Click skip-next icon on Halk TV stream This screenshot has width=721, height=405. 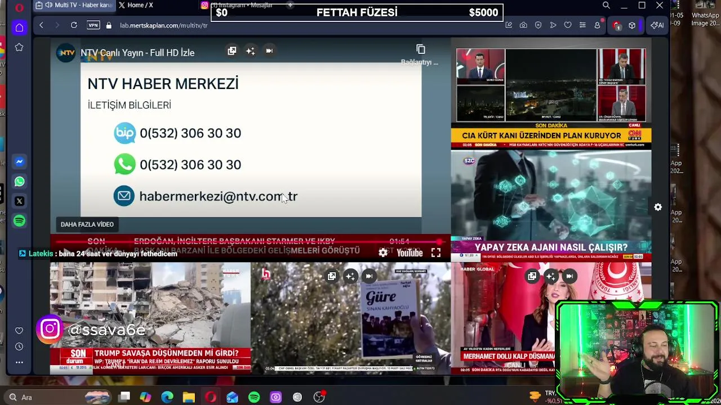click(x=368, y=276)
